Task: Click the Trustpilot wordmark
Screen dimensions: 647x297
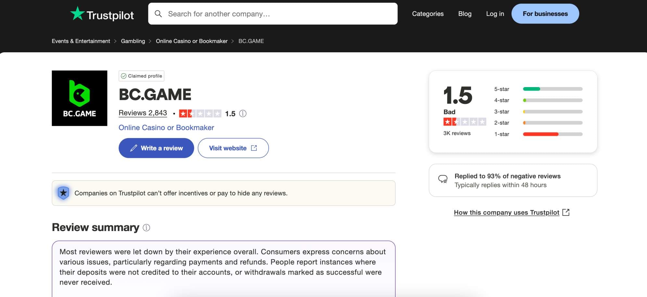Action: click(110, 15)
